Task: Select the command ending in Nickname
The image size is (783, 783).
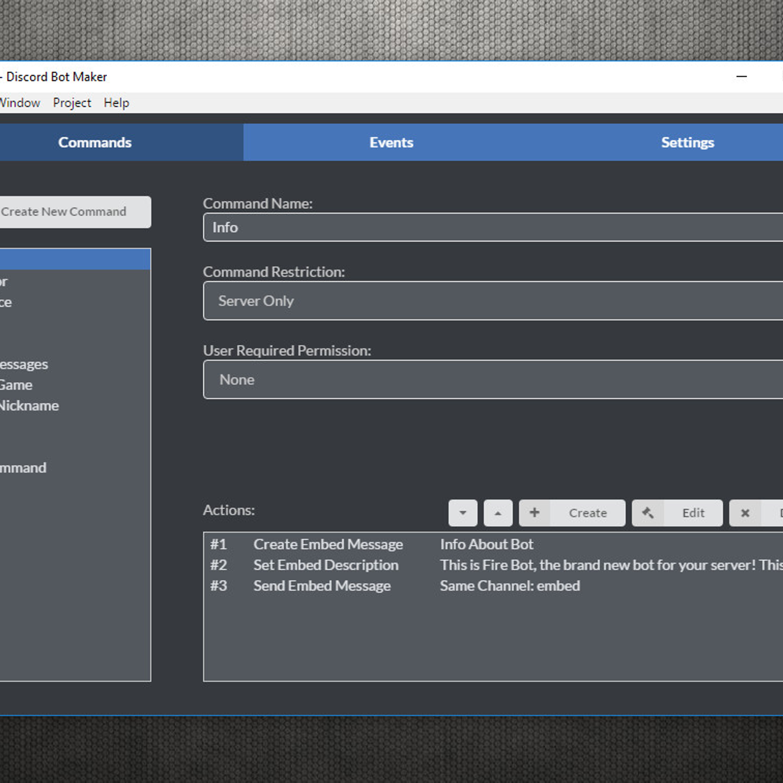Action: (29, 406)
